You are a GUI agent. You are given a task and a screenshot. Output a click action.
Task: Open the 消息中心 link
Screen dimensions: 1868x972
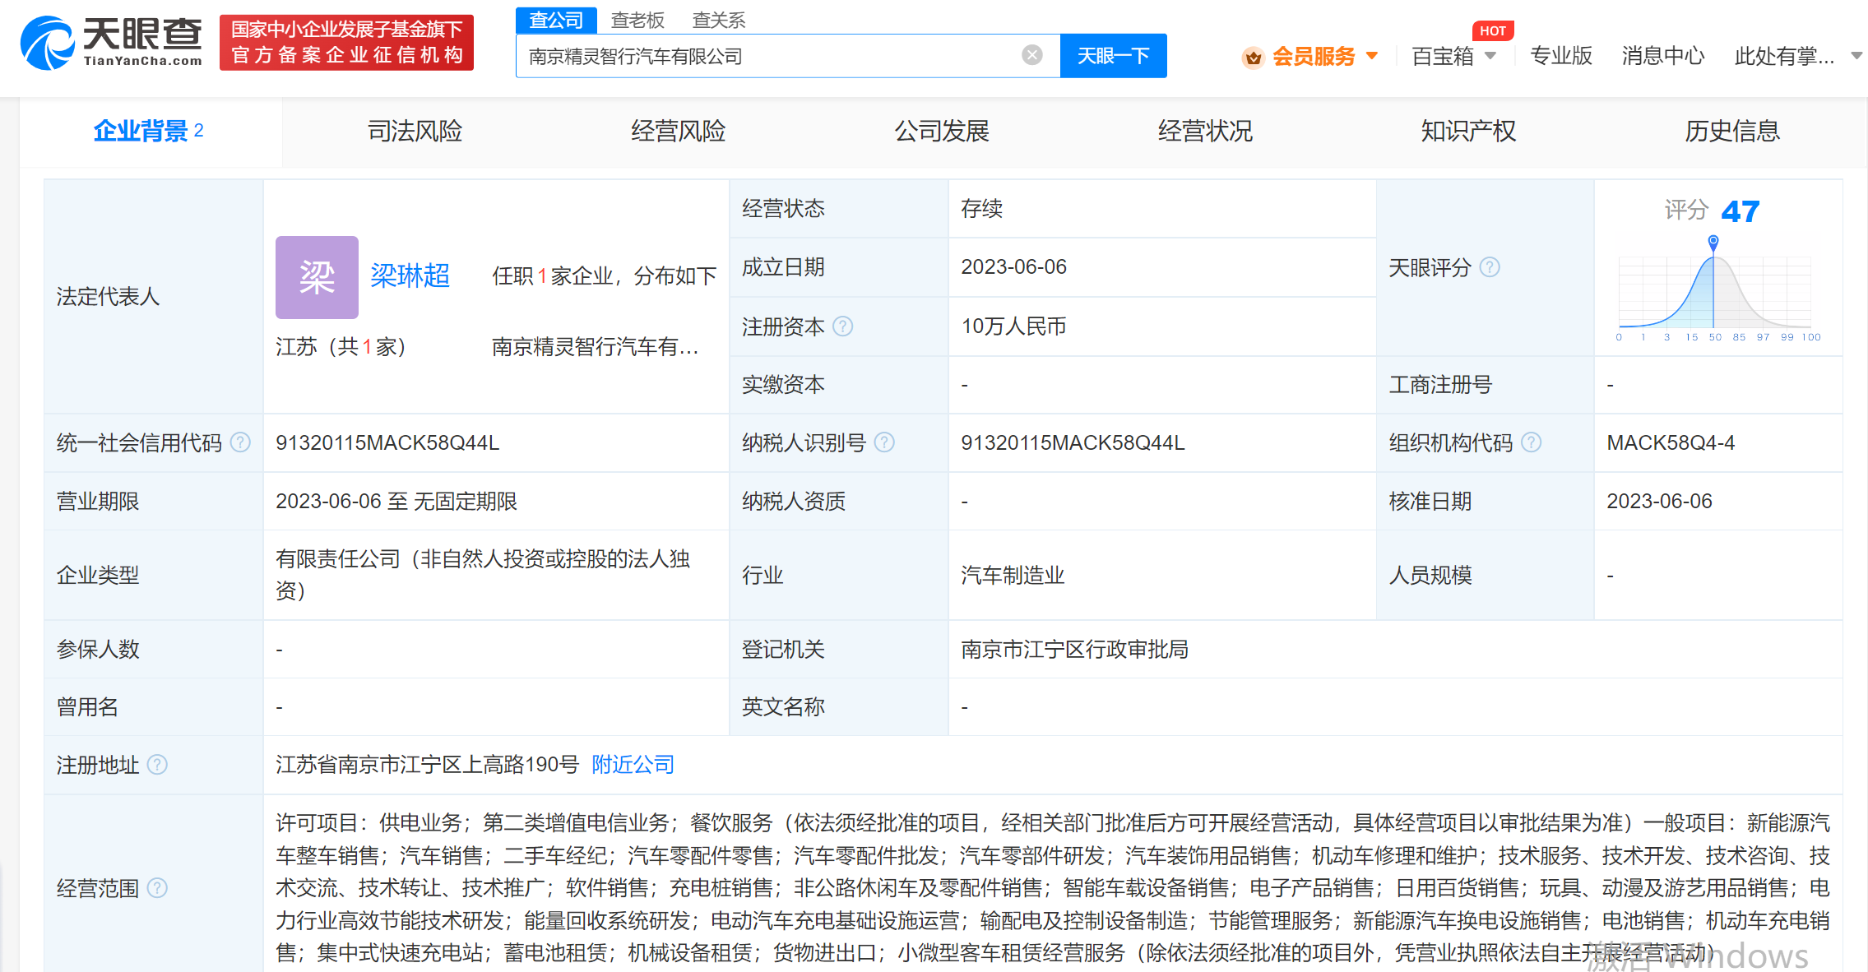tap(1663, 56)
